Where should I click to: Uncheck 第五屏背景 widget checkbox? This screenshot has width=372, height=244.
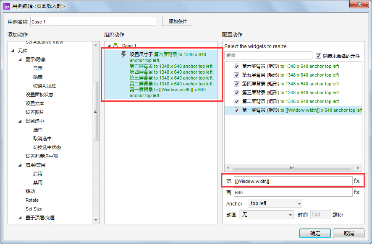coord(236,75)
